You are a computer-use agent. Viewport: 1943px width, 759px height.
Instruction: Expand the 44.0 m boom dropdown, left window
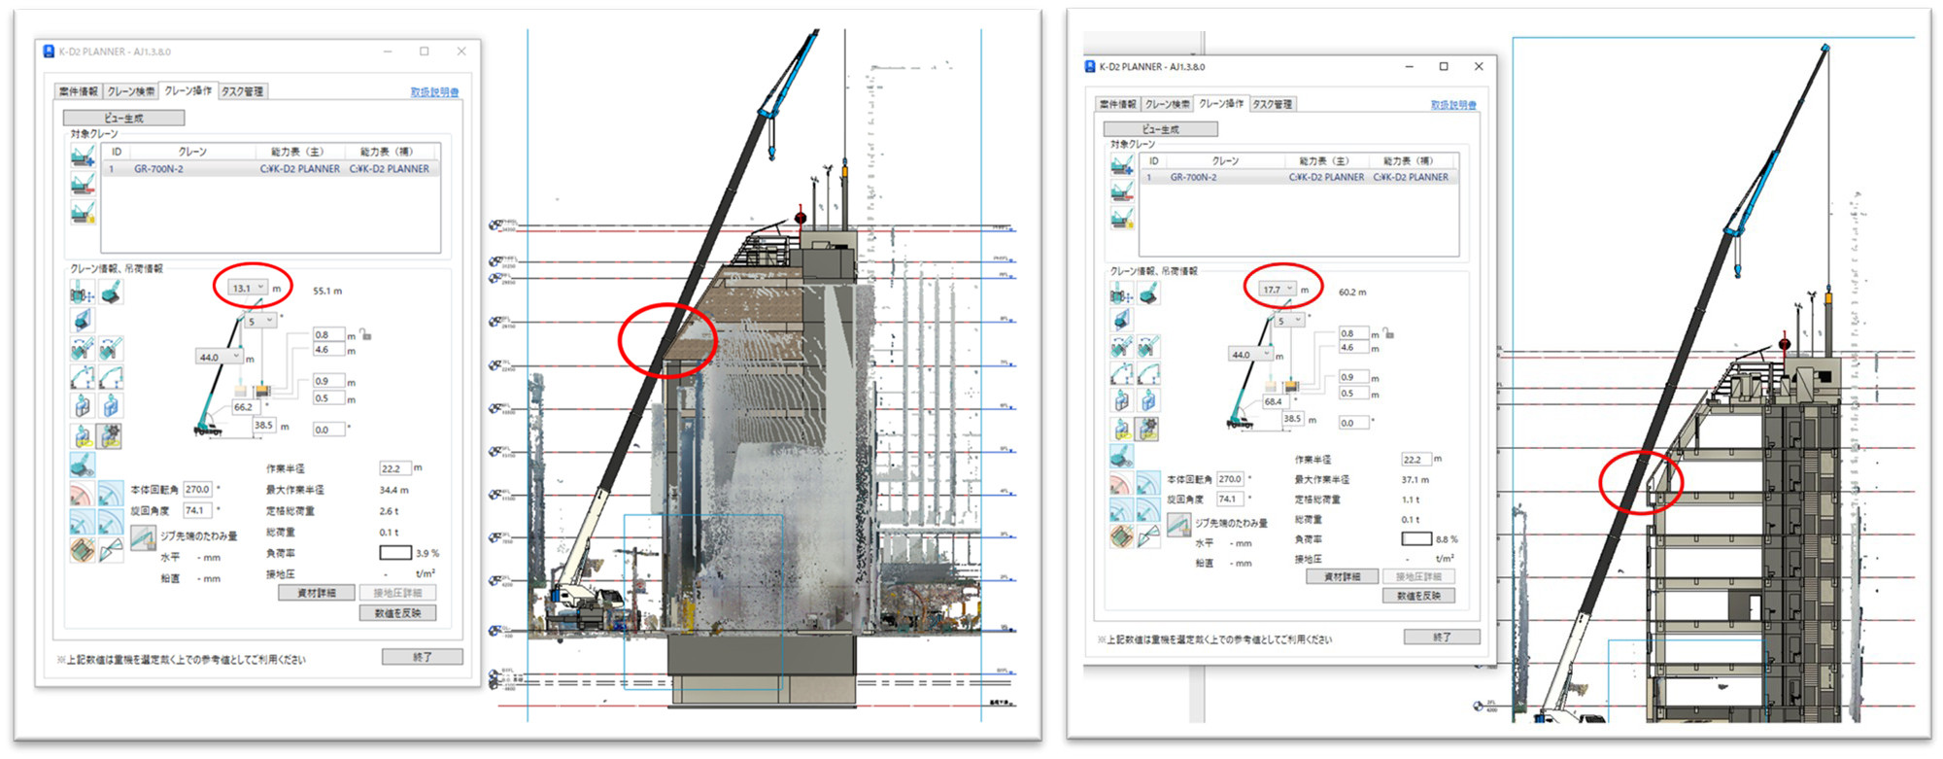tap(235, 357)
